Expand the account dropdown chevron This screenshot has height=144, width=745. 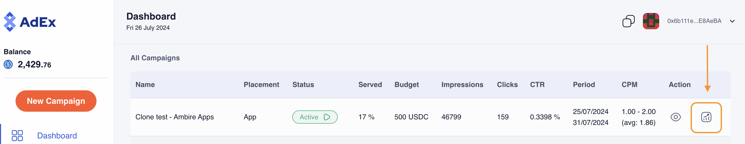(x=732, y=21)
